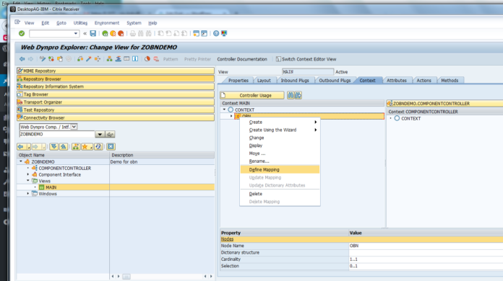Screen dimensions: 503x281
Task: Open the Tag Browser
Action: tap(116, 94)
